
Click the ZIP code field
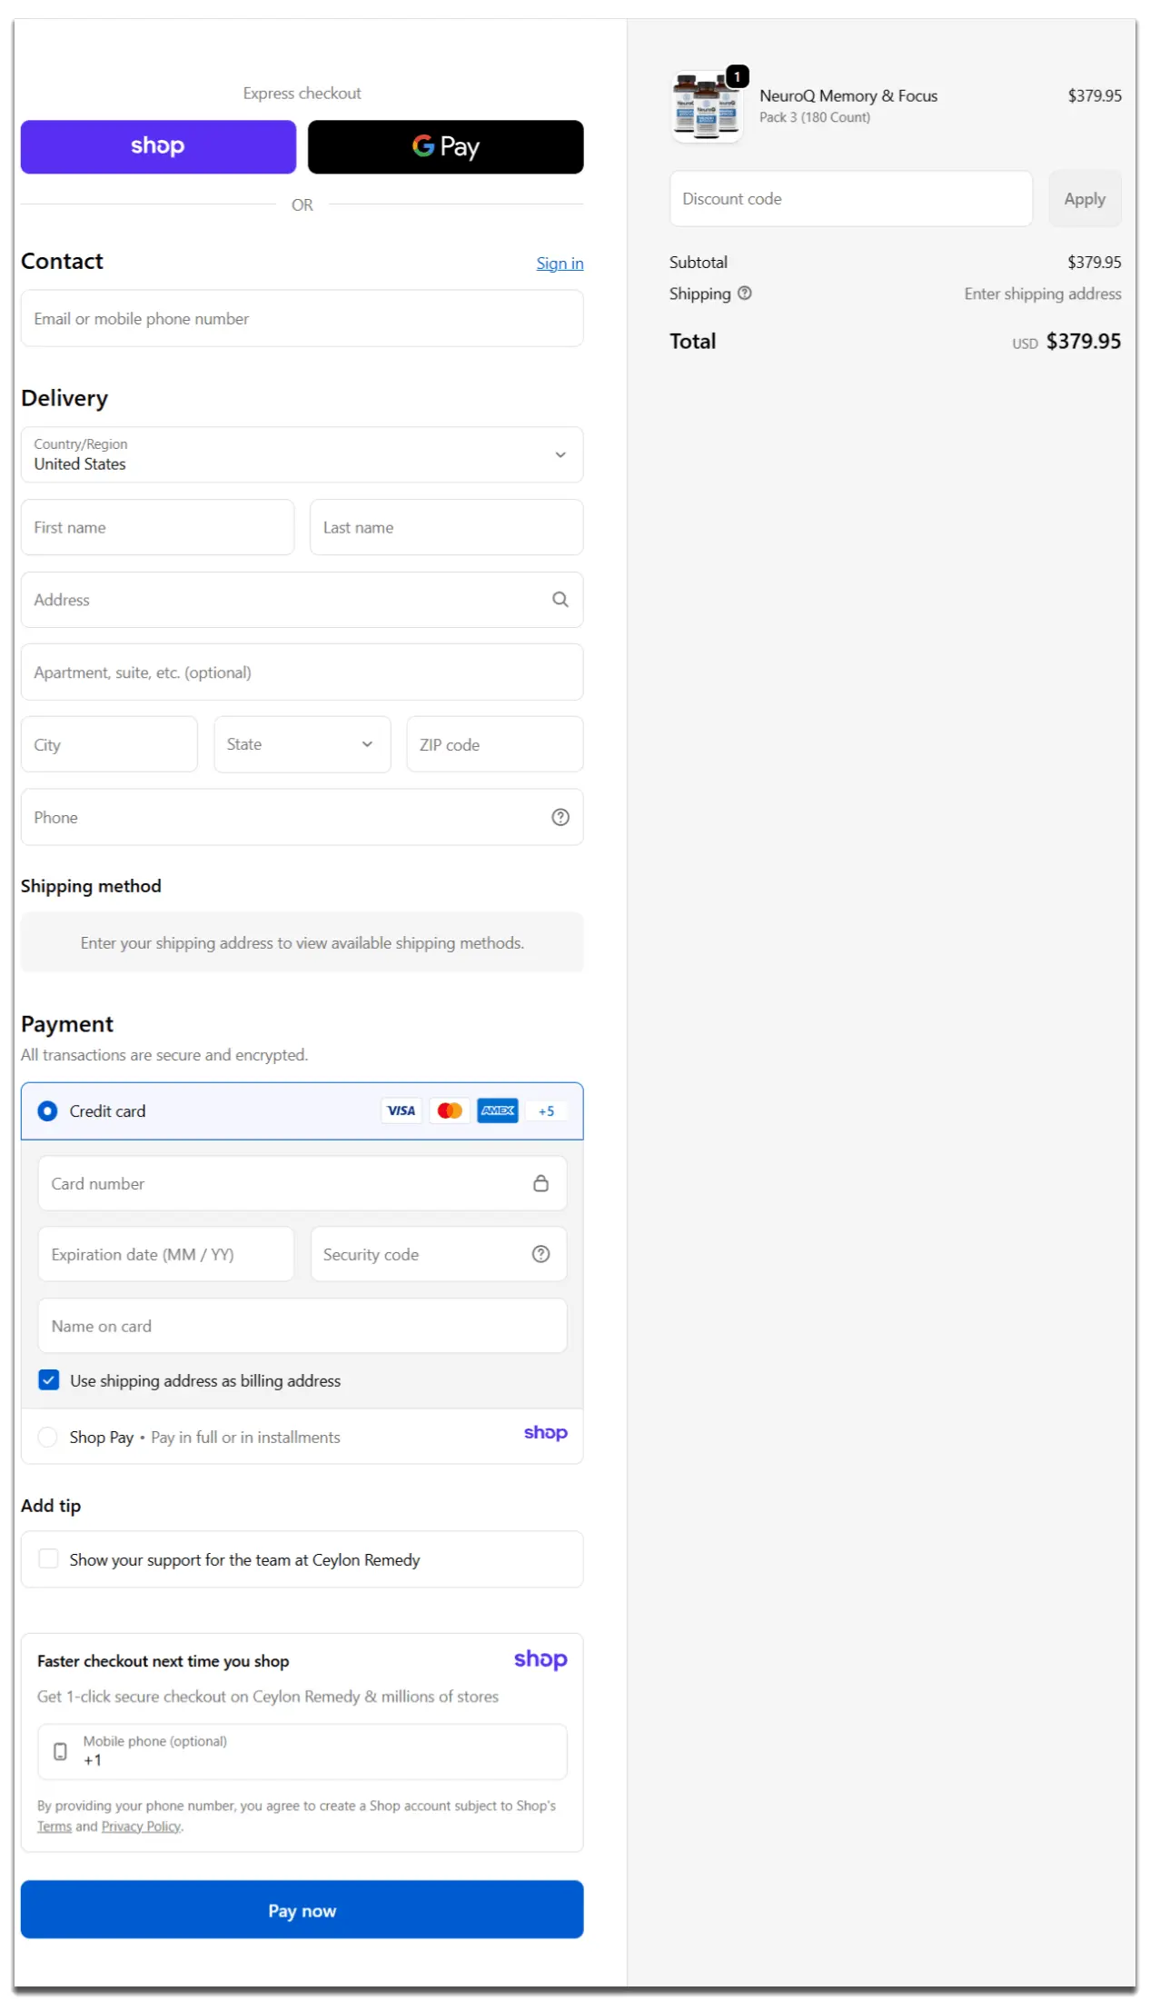(494, 744)
